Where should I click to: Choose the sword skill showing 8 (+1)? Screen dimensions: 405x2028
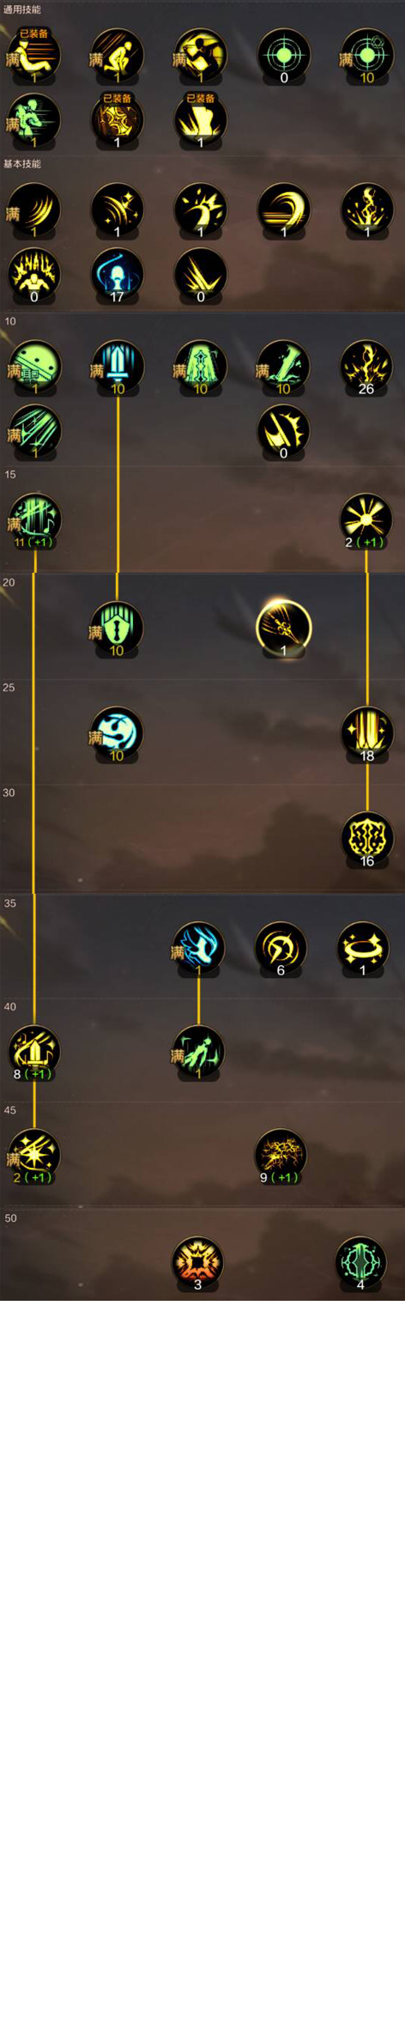pos(34,1053)
